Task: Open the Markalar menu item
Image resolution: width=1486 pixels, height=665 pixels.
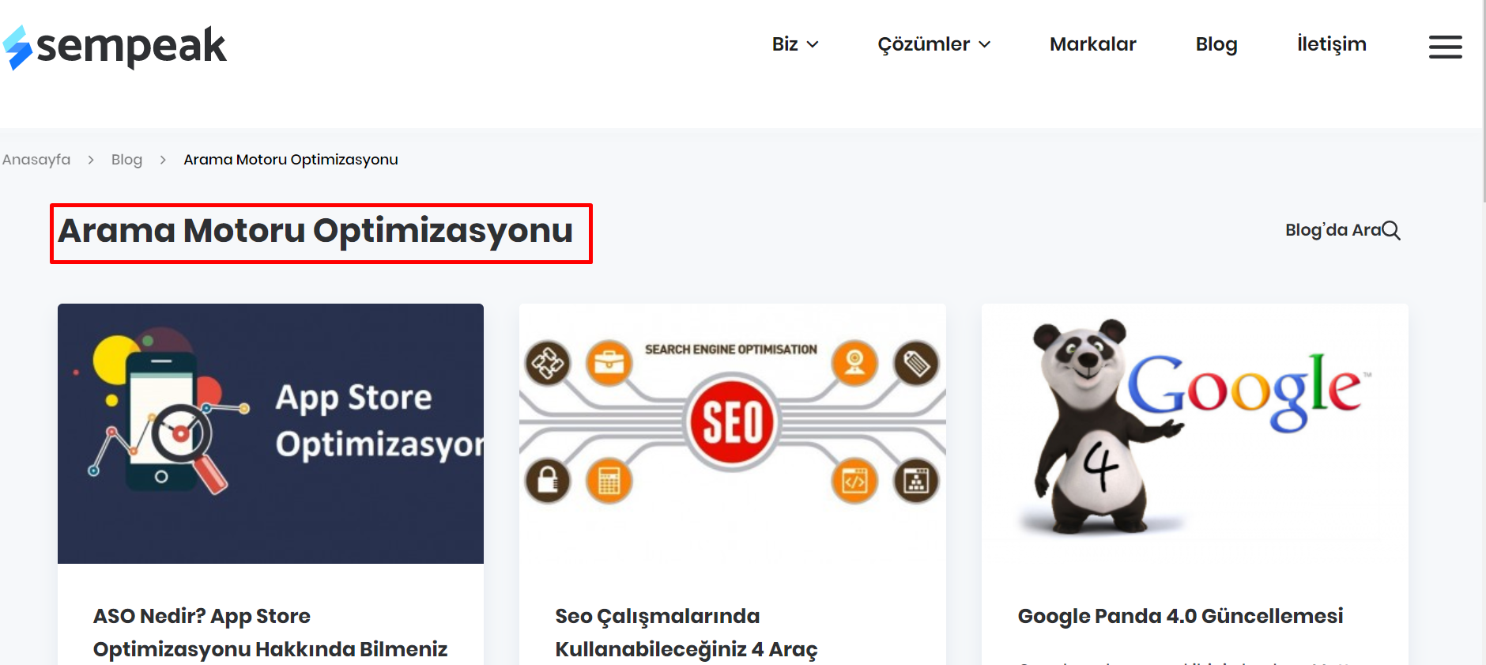Action: pos(1092,44)
